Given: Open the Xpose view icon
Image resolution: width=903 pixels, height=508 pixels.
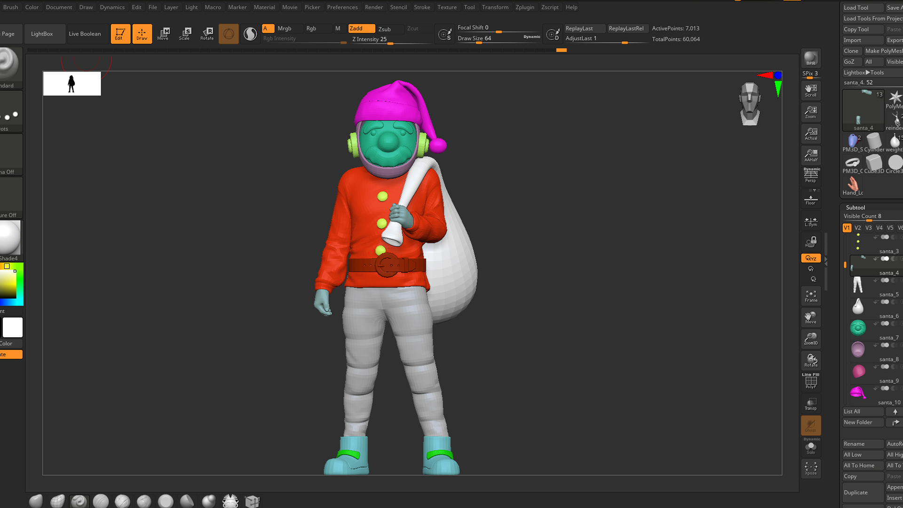Looking at the screenshot, I should tap(810, 468).
